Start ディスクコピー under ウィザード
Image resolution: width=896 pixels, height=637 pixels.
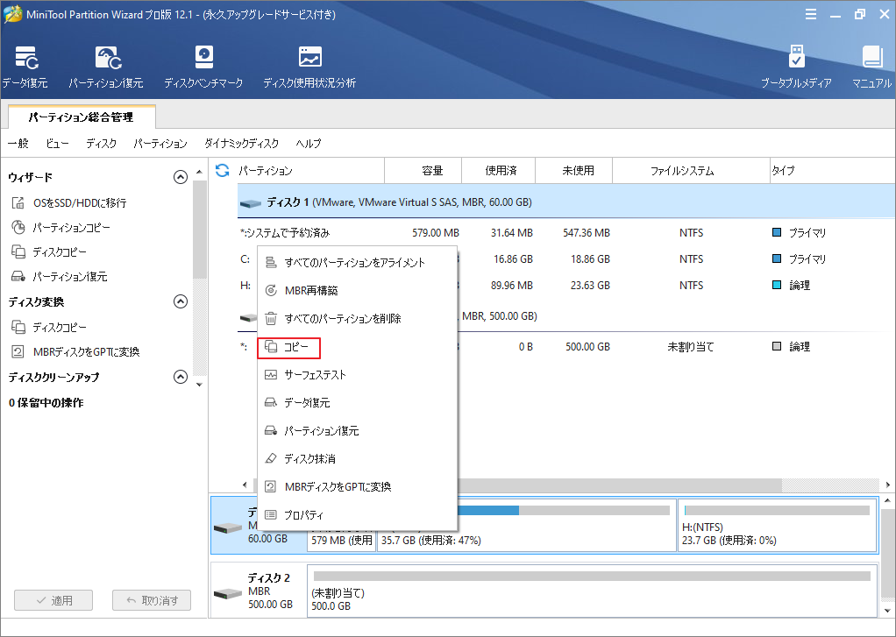(x=49, y=252)
